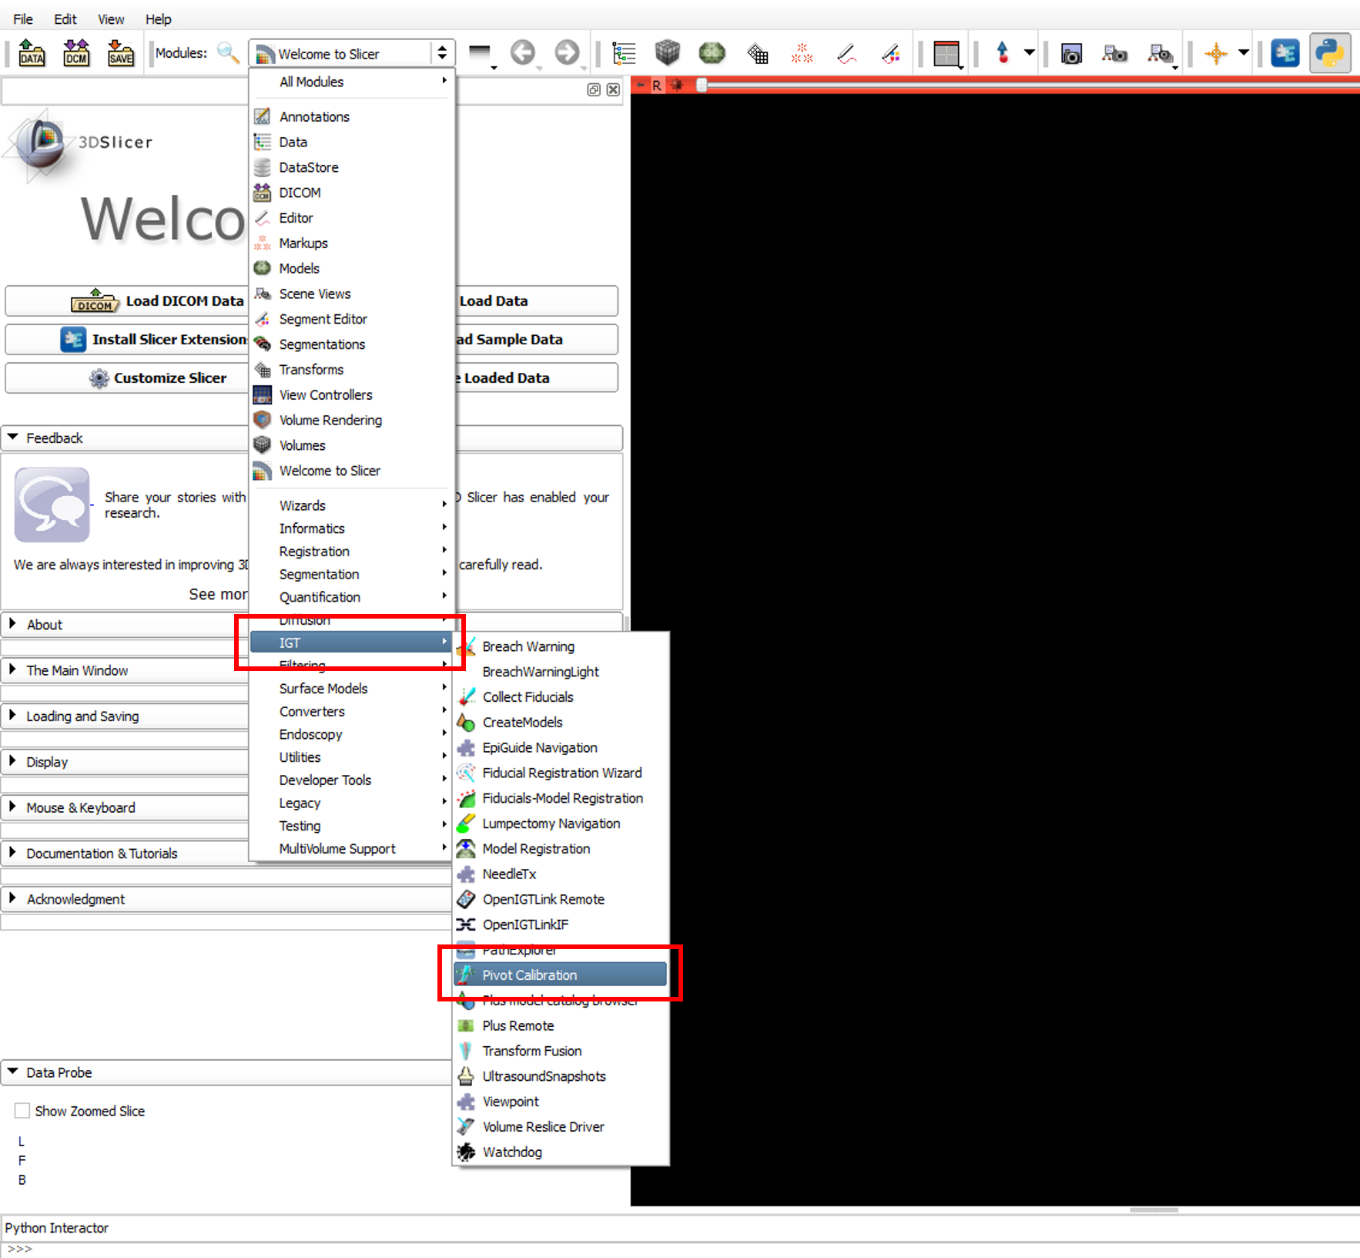Viewport: 1360px width, 1258px height.
Task: Open the View menu
Action: click(111, 18)
